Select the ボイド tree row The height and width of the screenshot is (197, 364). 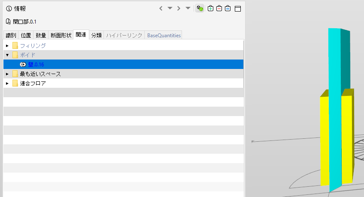coord(123,55)
